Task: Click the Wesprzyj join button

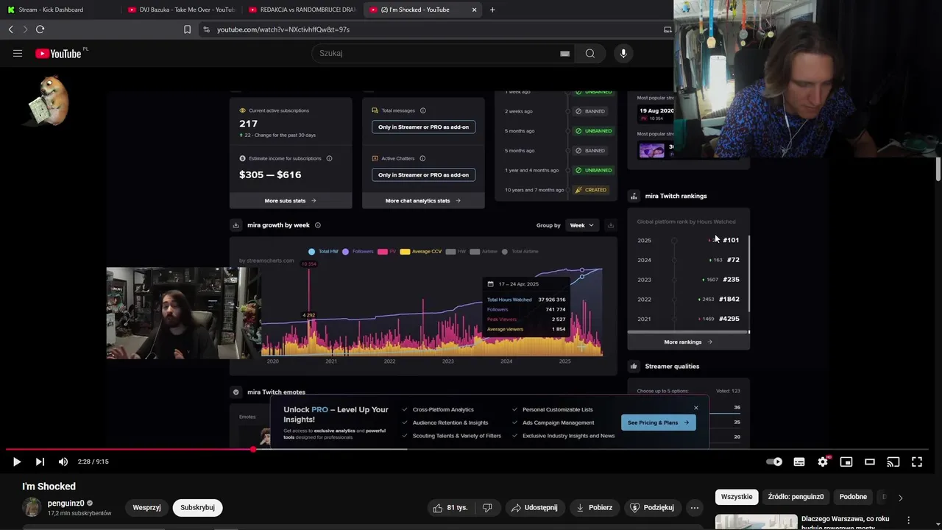Action: [146, 507]
